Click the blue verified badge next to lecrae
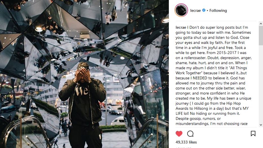Image resolution: width=263 pixels, height=148 pixels. pyautogui.click(x=204, y=10)
